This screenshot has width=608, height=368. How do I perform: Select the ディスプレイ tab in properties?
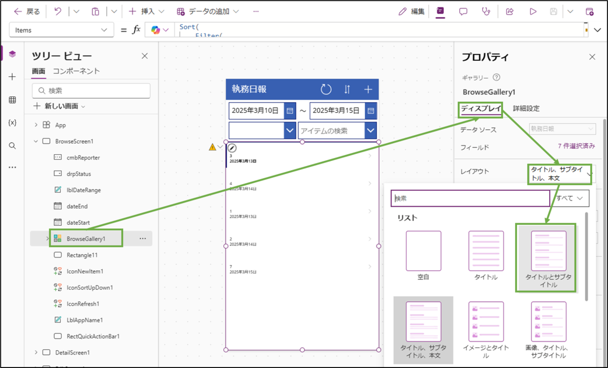pyautogui.click(x=481, y=108)
